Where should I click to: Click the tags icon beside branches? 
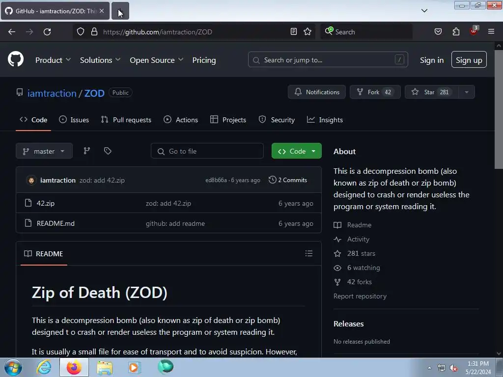108,151
